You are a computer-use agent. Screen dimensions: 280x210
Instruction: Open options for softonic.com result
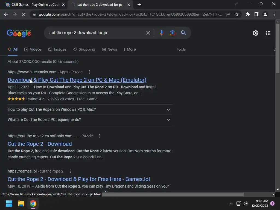(x=100, y=136)
